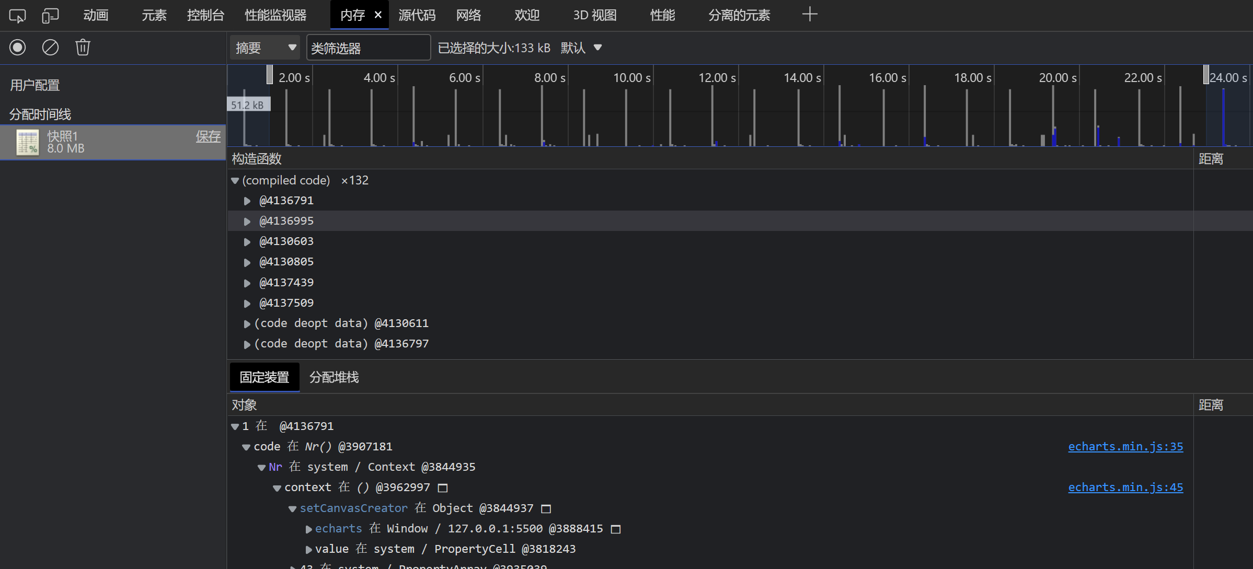Click inside the 类筛选器 input field
The width and height of the screenshot is (1253, 569).
368,47
